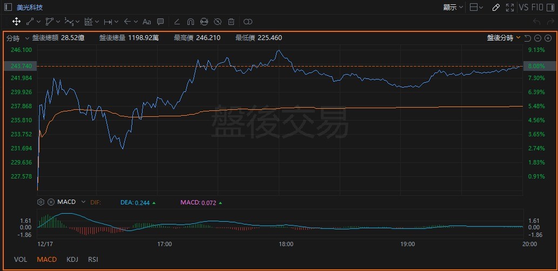Screen dimensions: 558x271
Task: Zoom in chart with plus icon
Action: coord(548,38)
